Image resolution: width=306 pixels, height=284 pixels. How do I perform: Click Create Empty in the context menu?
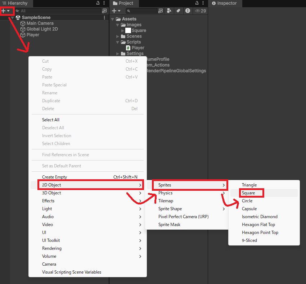[54, 177]
